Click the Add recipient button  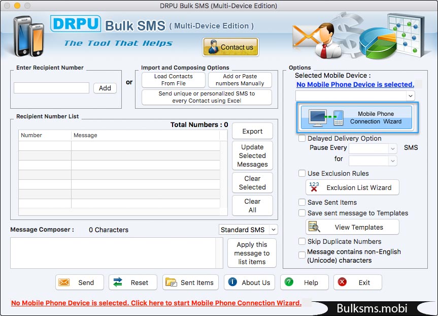click(105, 88)
